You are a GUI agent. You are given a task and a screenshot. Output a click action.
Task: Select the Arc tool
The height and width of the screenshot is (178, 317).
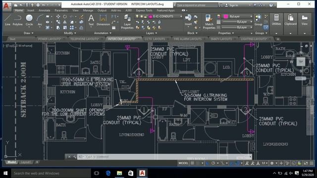click(x=40, y=20)
